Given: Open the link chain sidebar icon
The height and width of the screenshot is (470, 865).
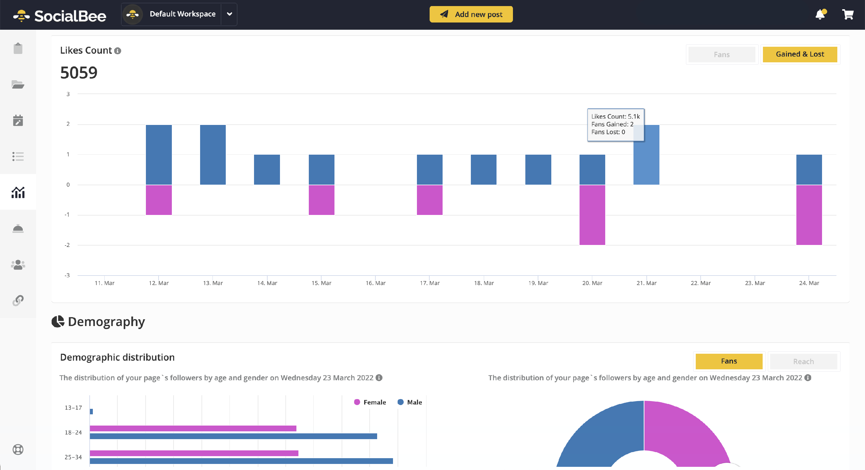Looking at the screenshot, I should click(x=18, y=300).
